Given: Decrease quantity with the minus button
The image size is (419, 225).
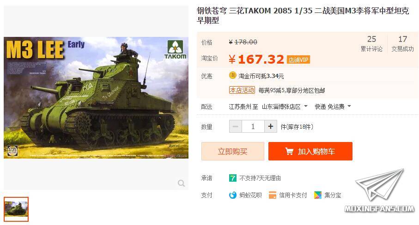Looking at the screenshot, I should [x=236, y=126].
